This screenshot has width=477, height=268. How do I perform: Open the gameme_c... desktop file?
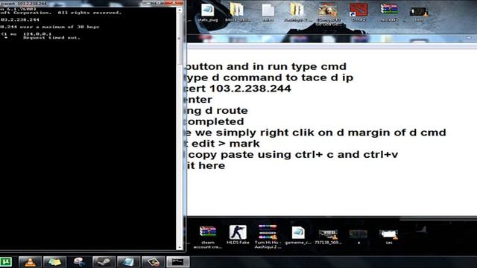[x=298, y=234]
